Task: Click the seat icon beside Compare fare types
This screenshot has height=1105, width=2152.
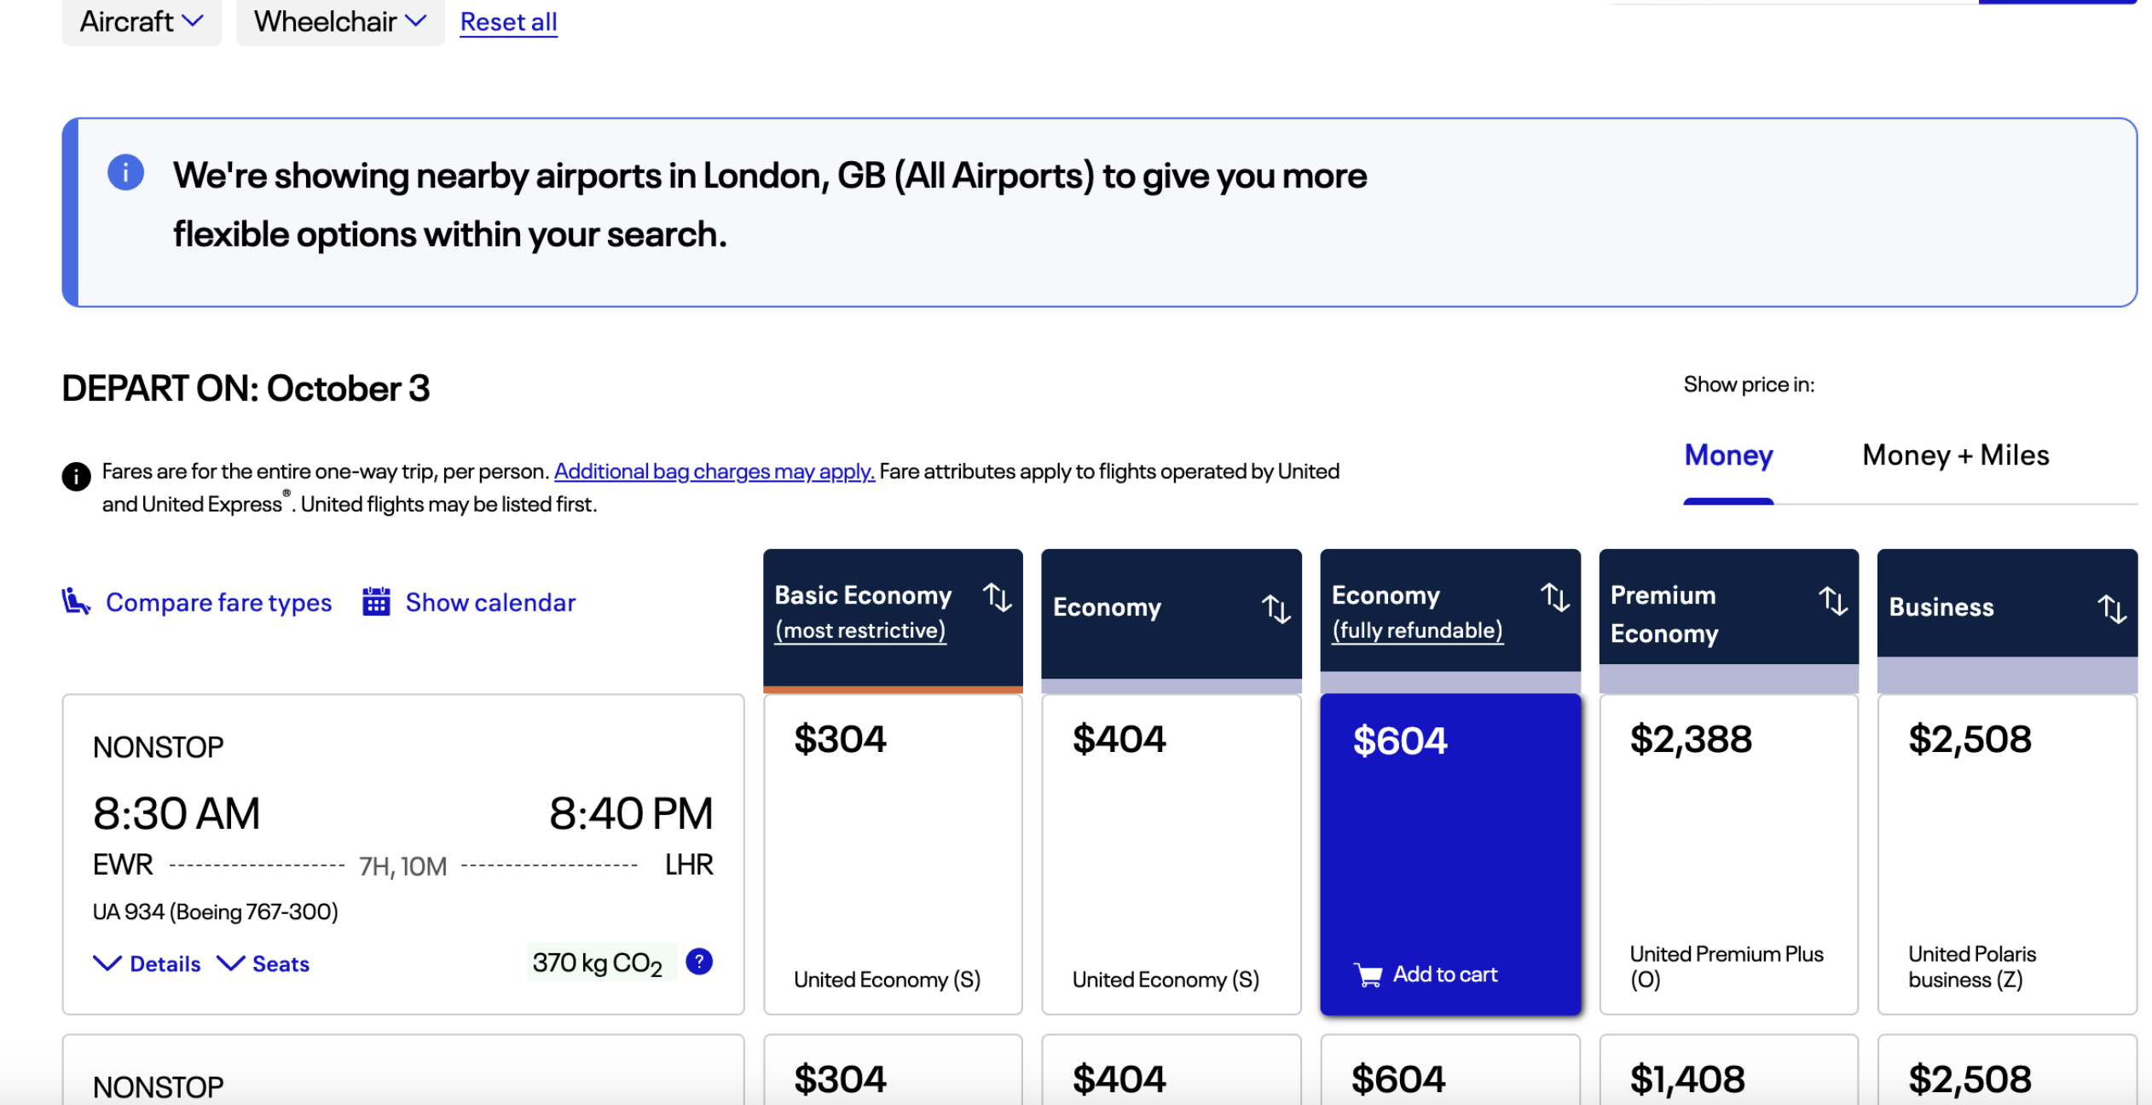Action: tap(76, 602)
